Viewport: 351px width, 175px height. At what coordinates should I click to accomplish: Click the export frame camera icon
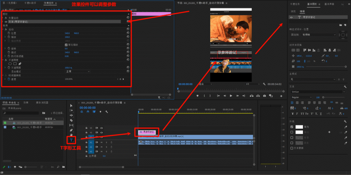(x=264, y=96)
